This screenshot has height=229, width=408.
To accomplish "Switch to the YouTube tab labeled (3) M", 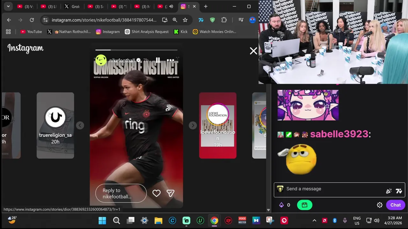I will (x=142, y=6).
